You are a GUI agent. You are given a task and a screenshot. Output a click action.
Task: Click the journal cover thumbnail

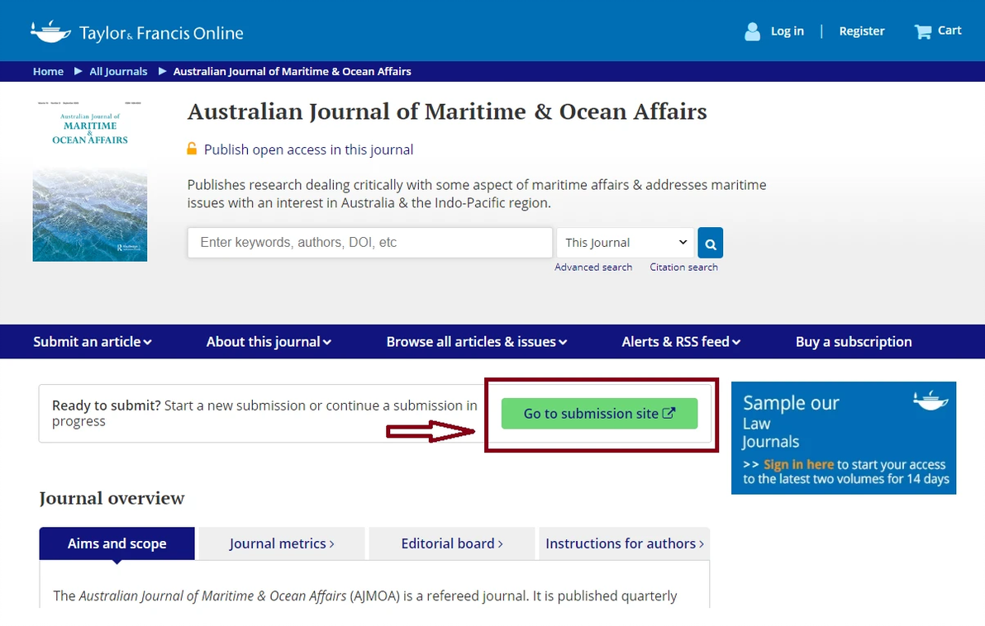click(90, 179)
